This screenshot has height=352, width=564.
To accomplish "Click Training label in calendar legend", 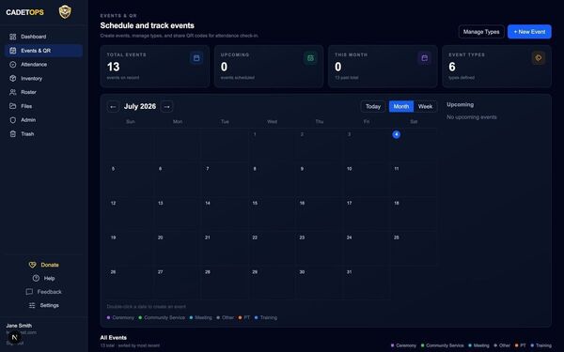I will [268, 317].
